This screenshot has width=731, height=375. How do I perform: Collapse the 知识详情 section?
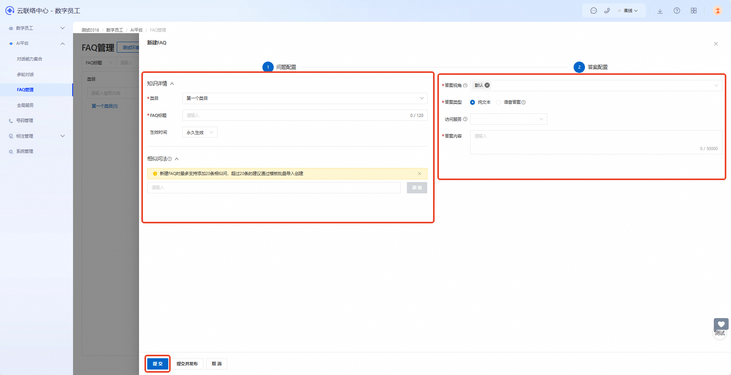pyautogui.click(x=172, y=84)
